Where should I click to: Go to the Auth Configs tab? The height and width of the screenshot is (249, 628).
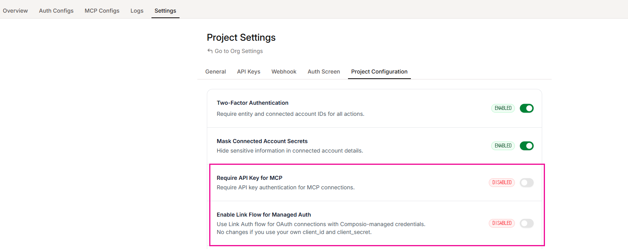pyautogui.click(x=56, y=11)
